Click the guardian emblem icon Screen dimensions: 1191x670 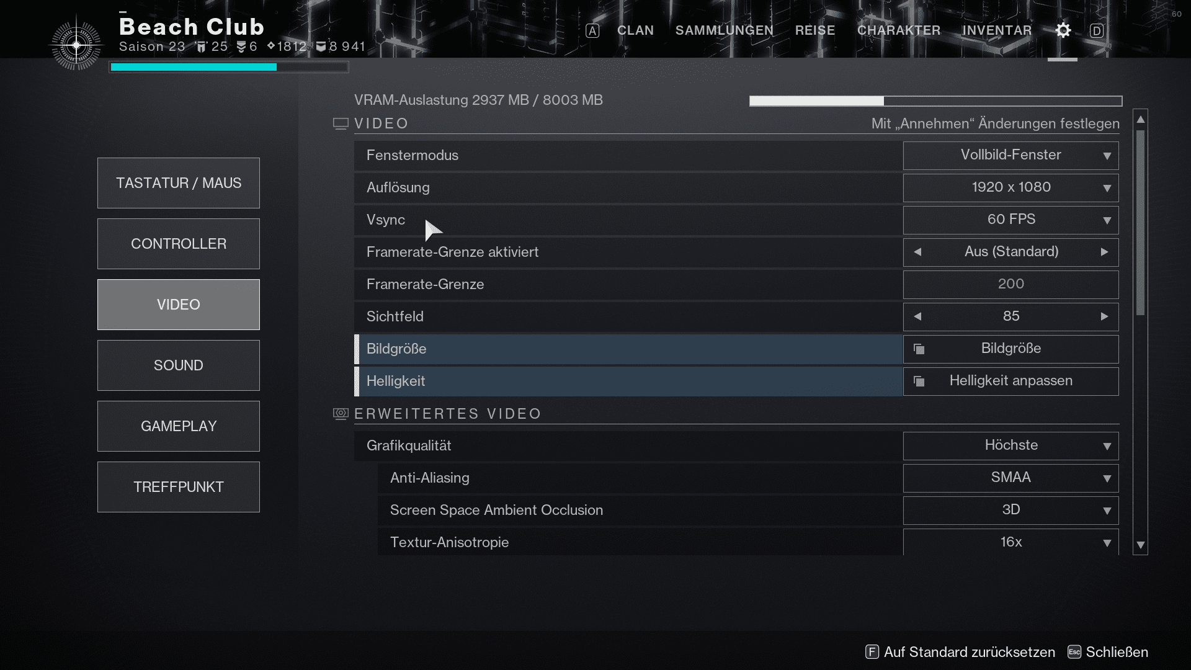click(76, 45)
